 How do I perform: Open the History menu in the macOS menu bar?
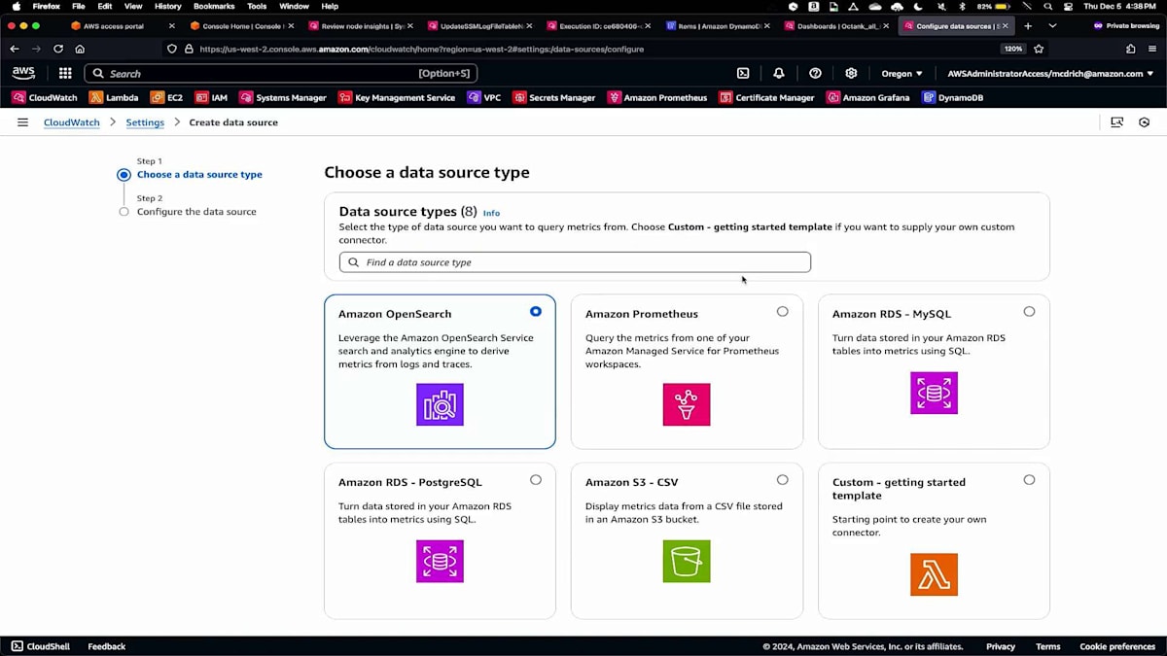[x=167, y=6]
